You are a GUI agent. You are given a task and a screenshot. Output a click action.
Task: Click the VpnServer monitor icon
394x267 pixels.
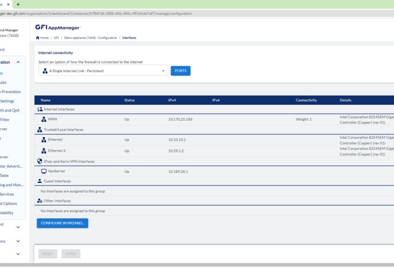click(x=44, y=171)
